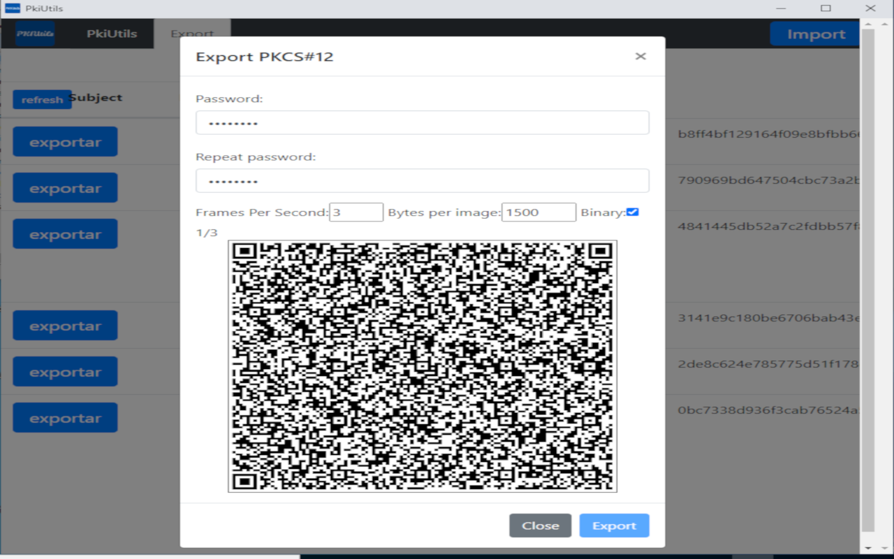
Task: Click the PkiUtils logo icon in navbar
Action: coord(35,34)
